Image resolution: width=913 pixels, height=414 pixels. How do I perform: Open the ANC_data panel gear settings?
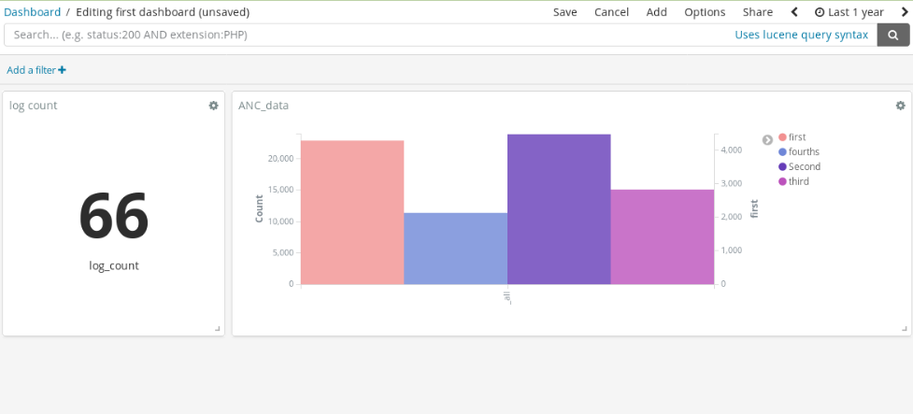[900, 106]
